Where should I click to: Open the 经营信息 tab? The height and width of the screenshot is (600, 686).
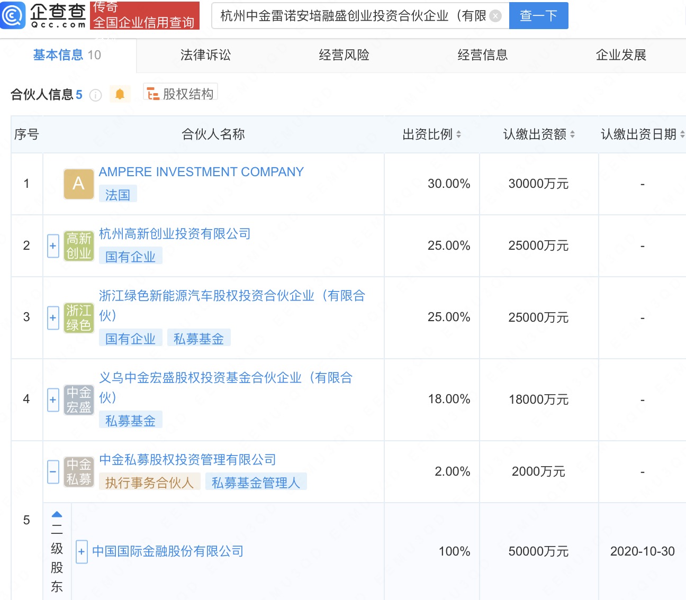click(x=483, y=55)
